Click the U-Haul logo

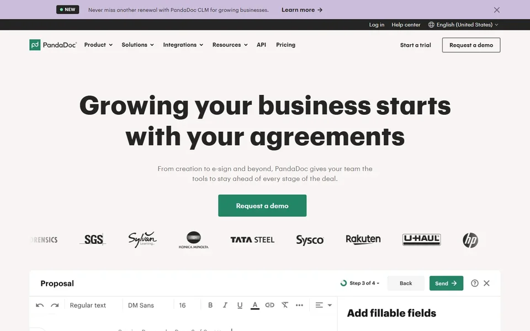coord(421,240)
